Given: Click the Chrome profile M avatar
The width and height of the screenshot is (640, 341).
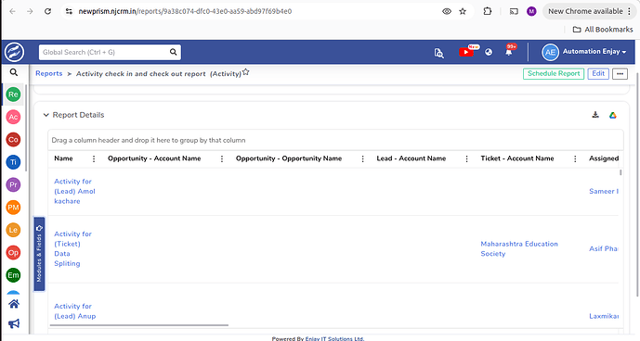Looking at the screenshot, I should click(531, 11).
